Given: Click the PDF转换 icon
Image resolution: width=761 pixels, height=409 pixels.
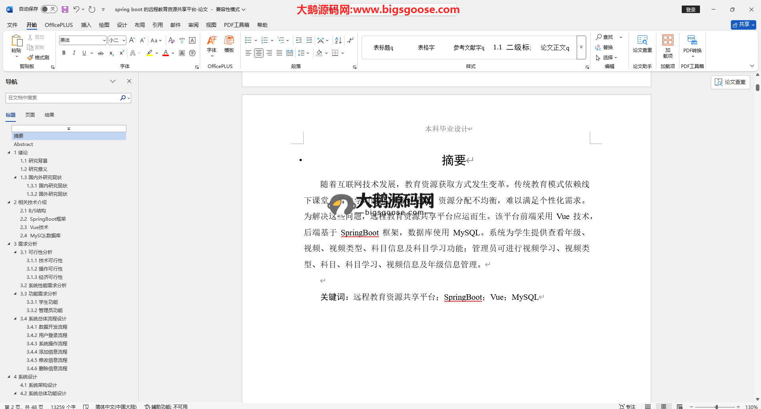Looking at the screenshot, I should 692,44.
